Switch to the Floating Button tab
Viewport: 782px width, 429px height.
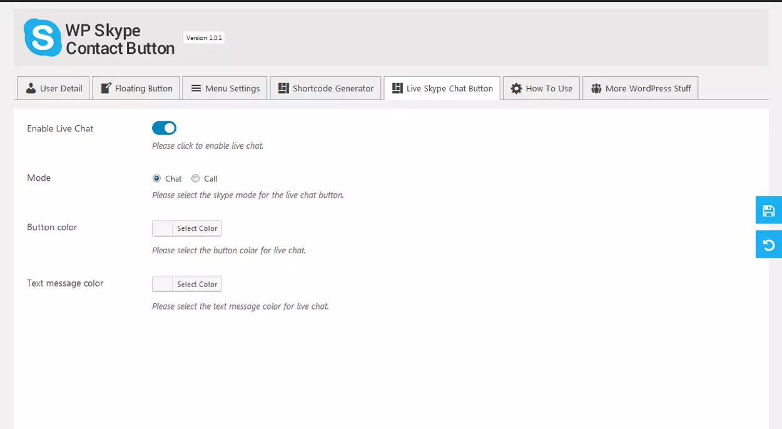(136, 88)
